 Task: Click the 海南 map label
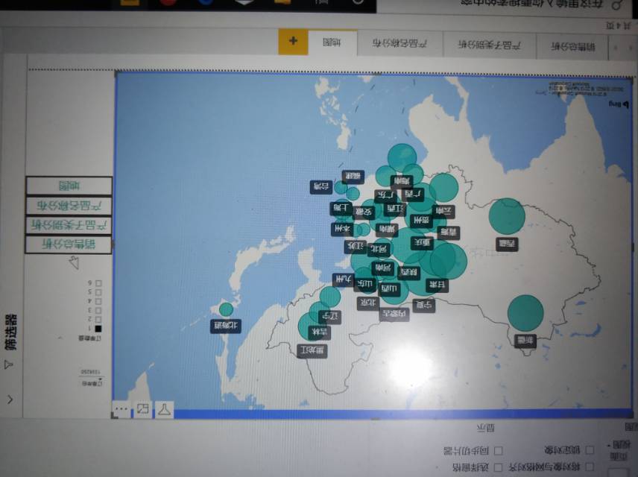tap(402, 181)
